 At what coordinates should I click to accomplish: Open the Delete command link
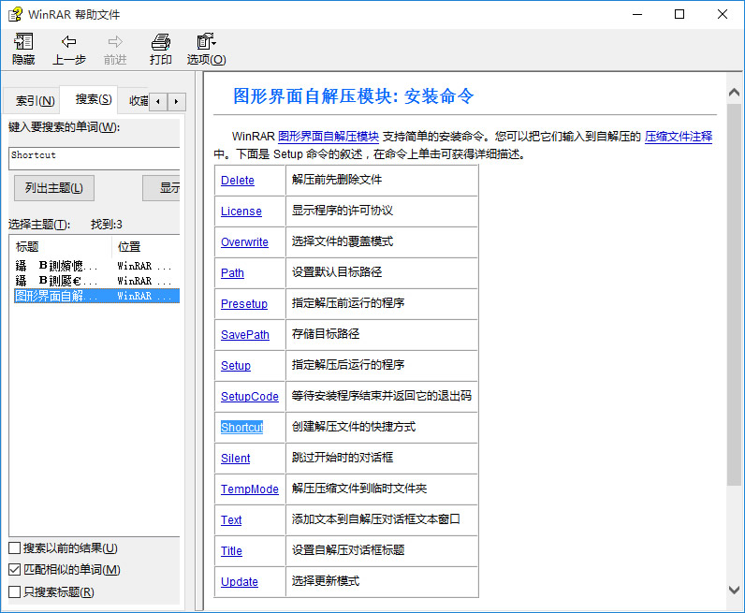238,181
